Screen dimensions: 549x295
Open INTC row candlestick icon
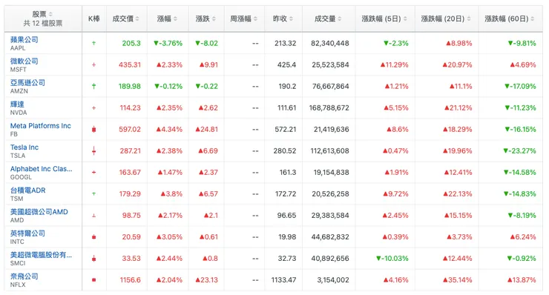pos(93,237)
